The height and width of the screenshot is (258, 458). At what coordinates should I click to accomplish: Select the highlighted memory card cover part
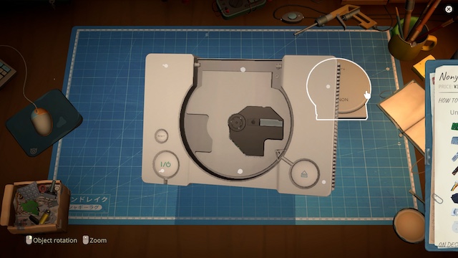(338, 89)
